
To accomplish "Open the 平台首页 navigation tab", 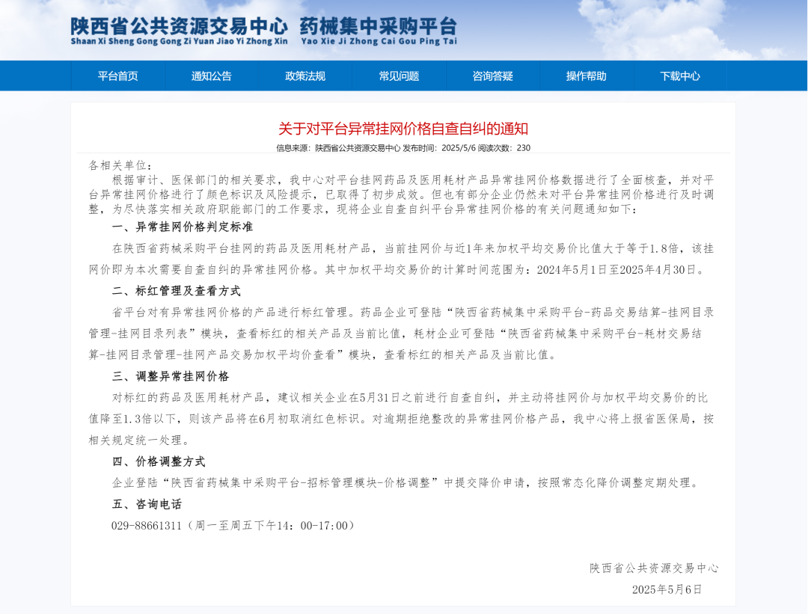I will point(118,76).
